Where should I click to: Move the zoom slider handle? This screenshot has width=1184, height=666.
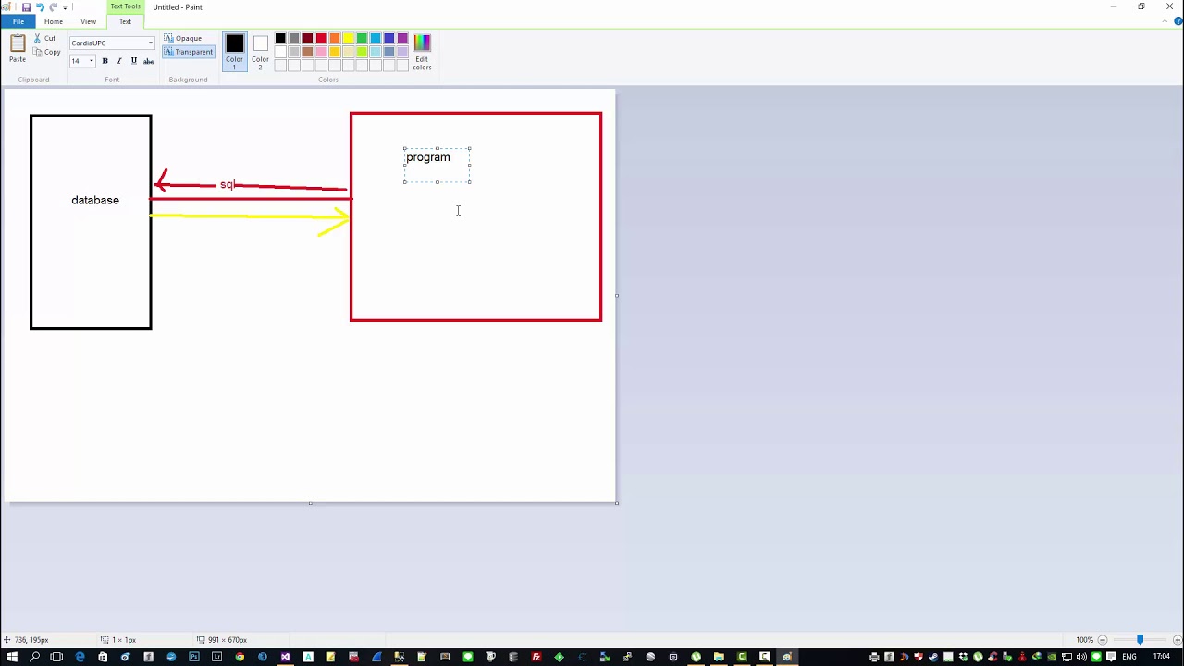1140,639
